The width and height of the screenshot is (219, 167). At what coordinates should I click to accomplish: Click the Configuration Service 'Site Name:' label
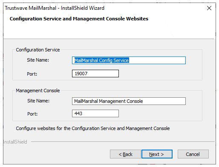coord(38,60)
